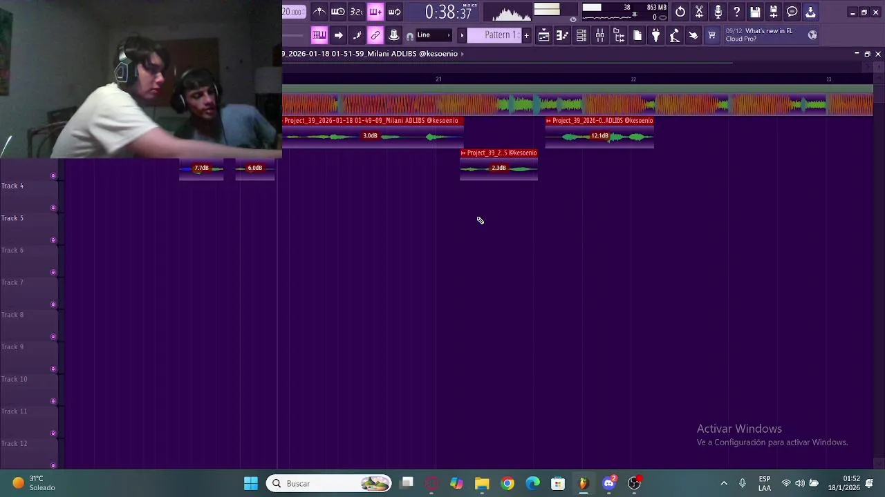885x497 pixels.
Task: Click the hat-shaped icon beside the link button
Action: pyautogui.click(x=394, y=35)
